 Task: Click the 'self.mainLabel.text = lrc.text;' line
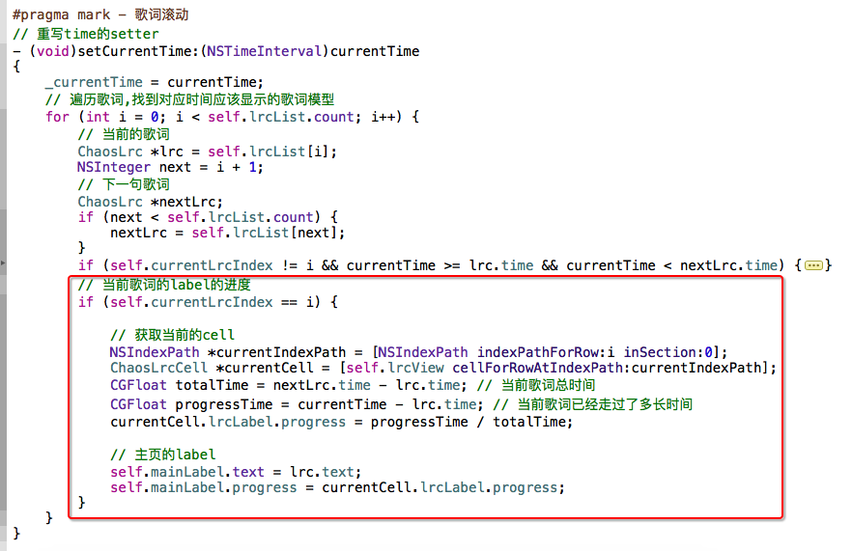pos(236,472)
